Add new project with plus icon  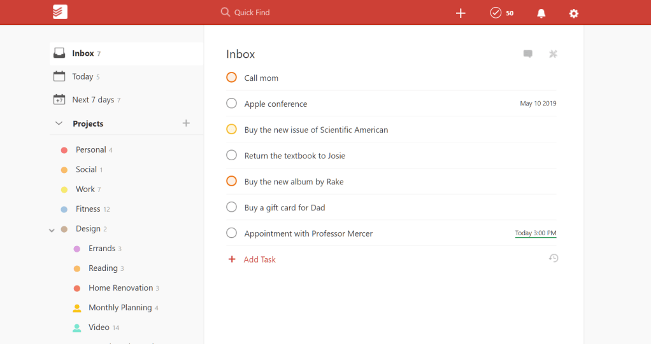point(186,123)
